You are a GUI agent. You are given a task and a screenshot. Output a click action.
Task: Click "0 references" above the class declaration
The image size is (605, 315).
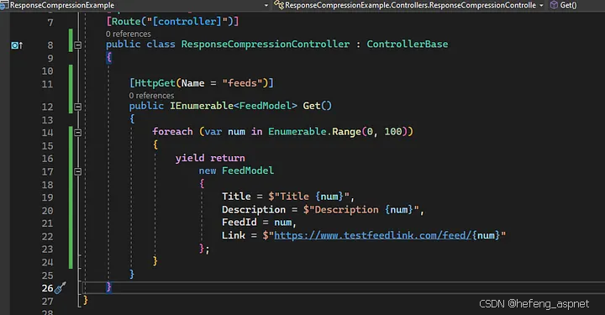(128, 34)
